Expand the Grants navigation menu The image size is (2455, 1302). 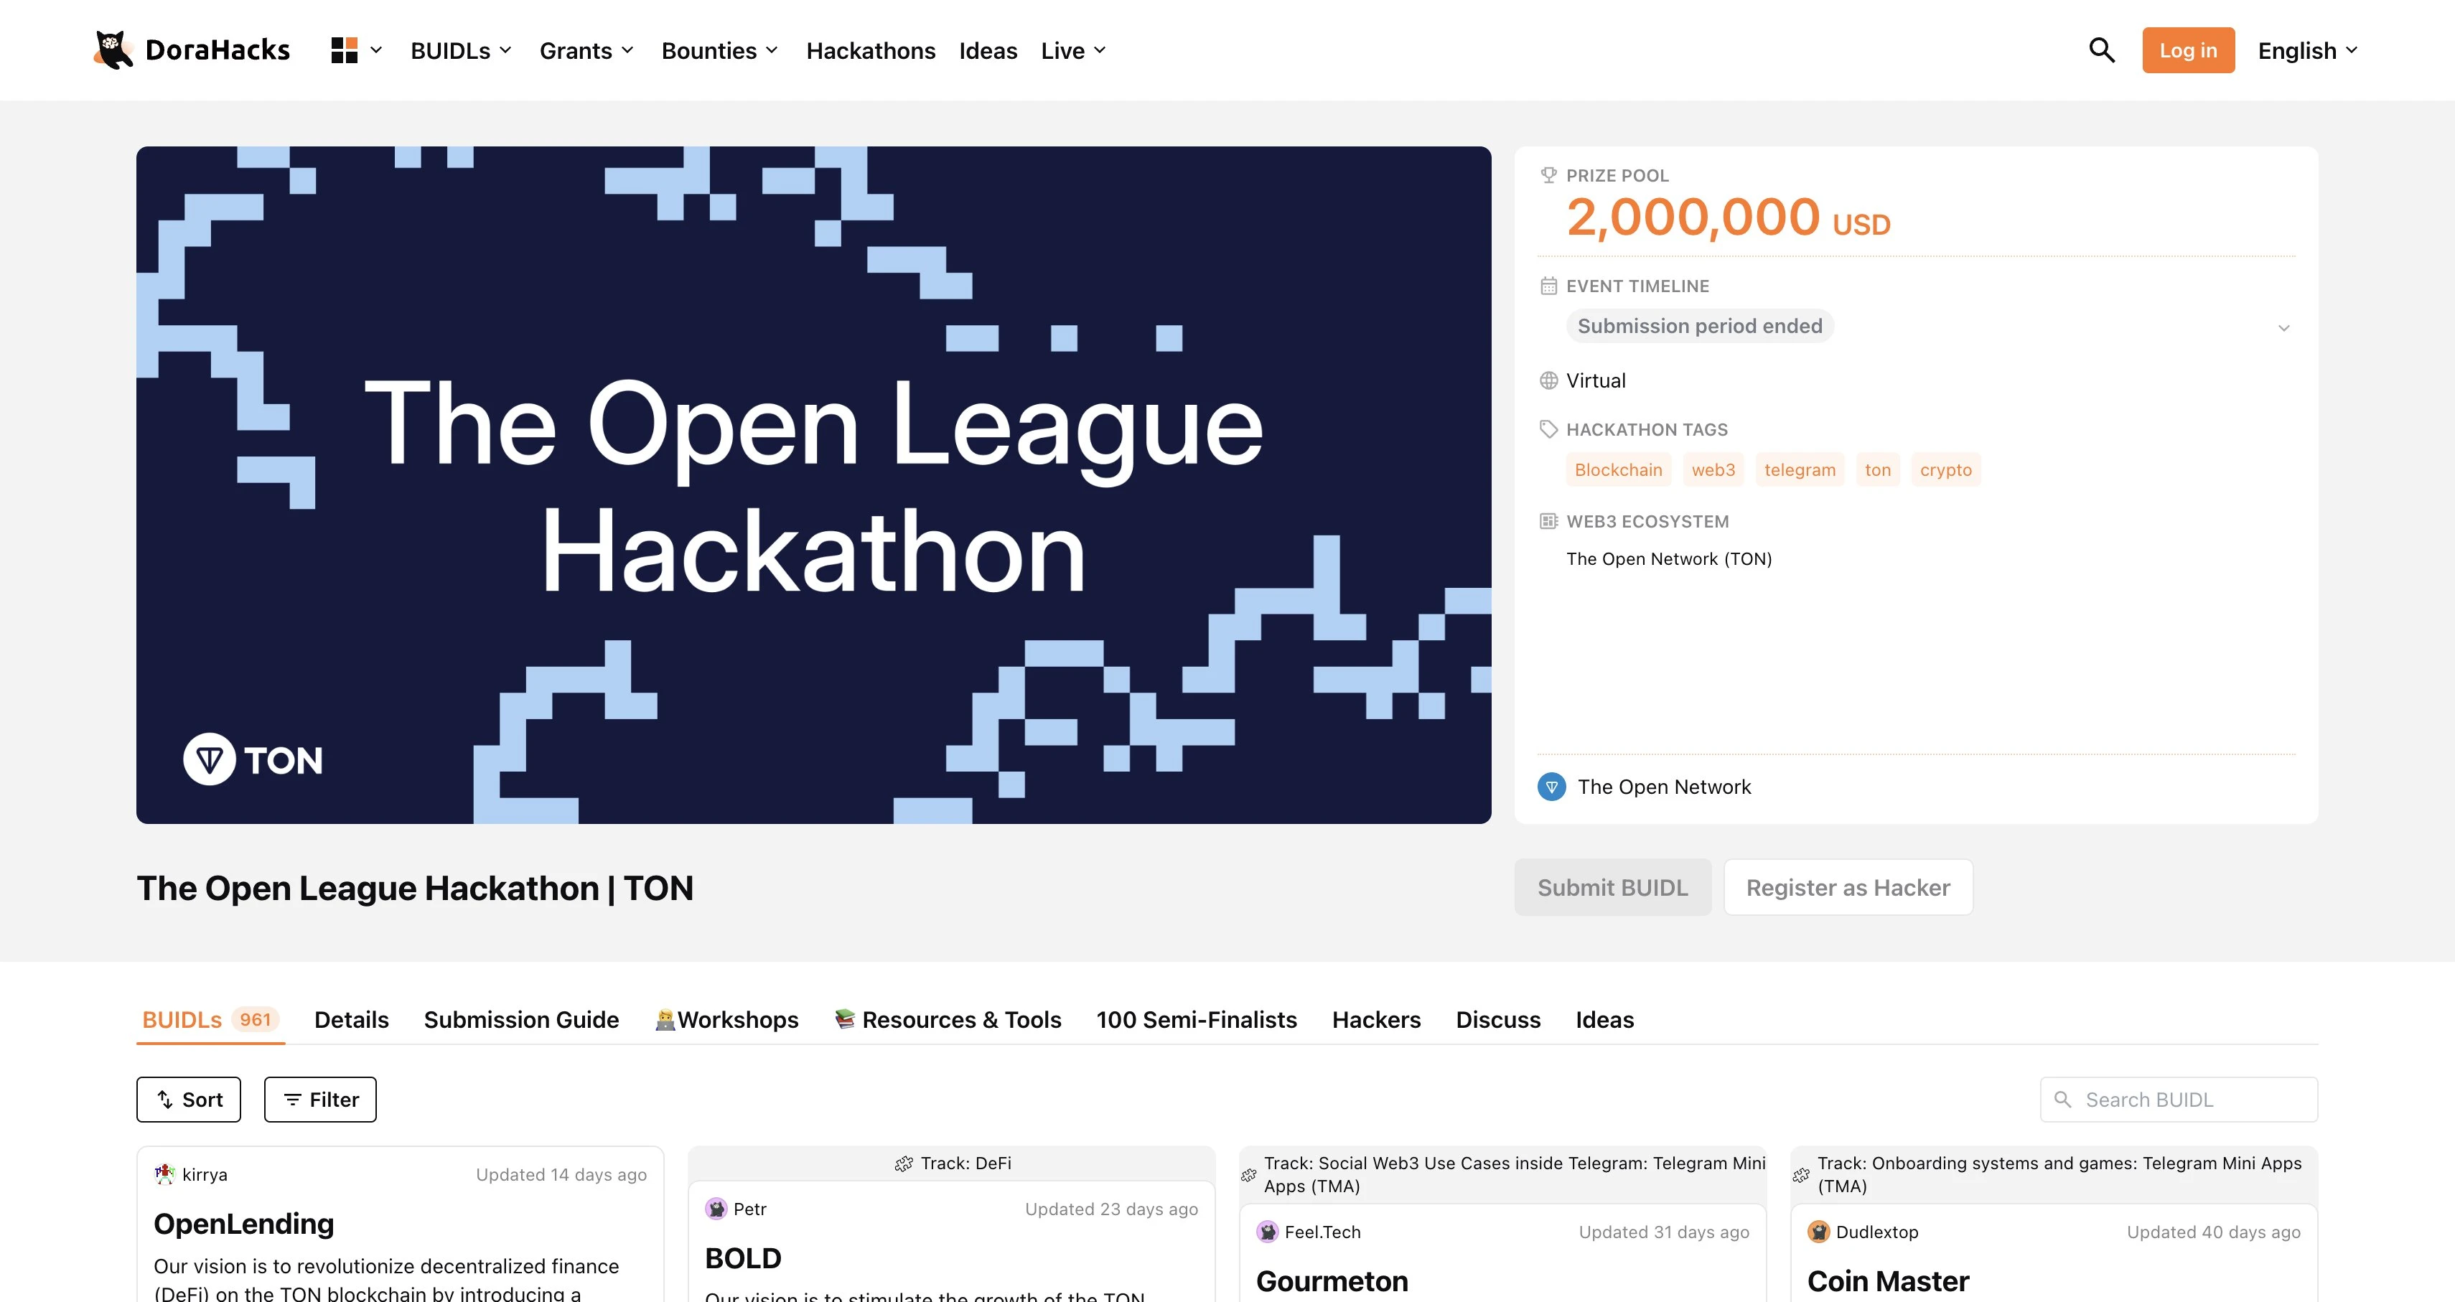[x=586, y=50]
